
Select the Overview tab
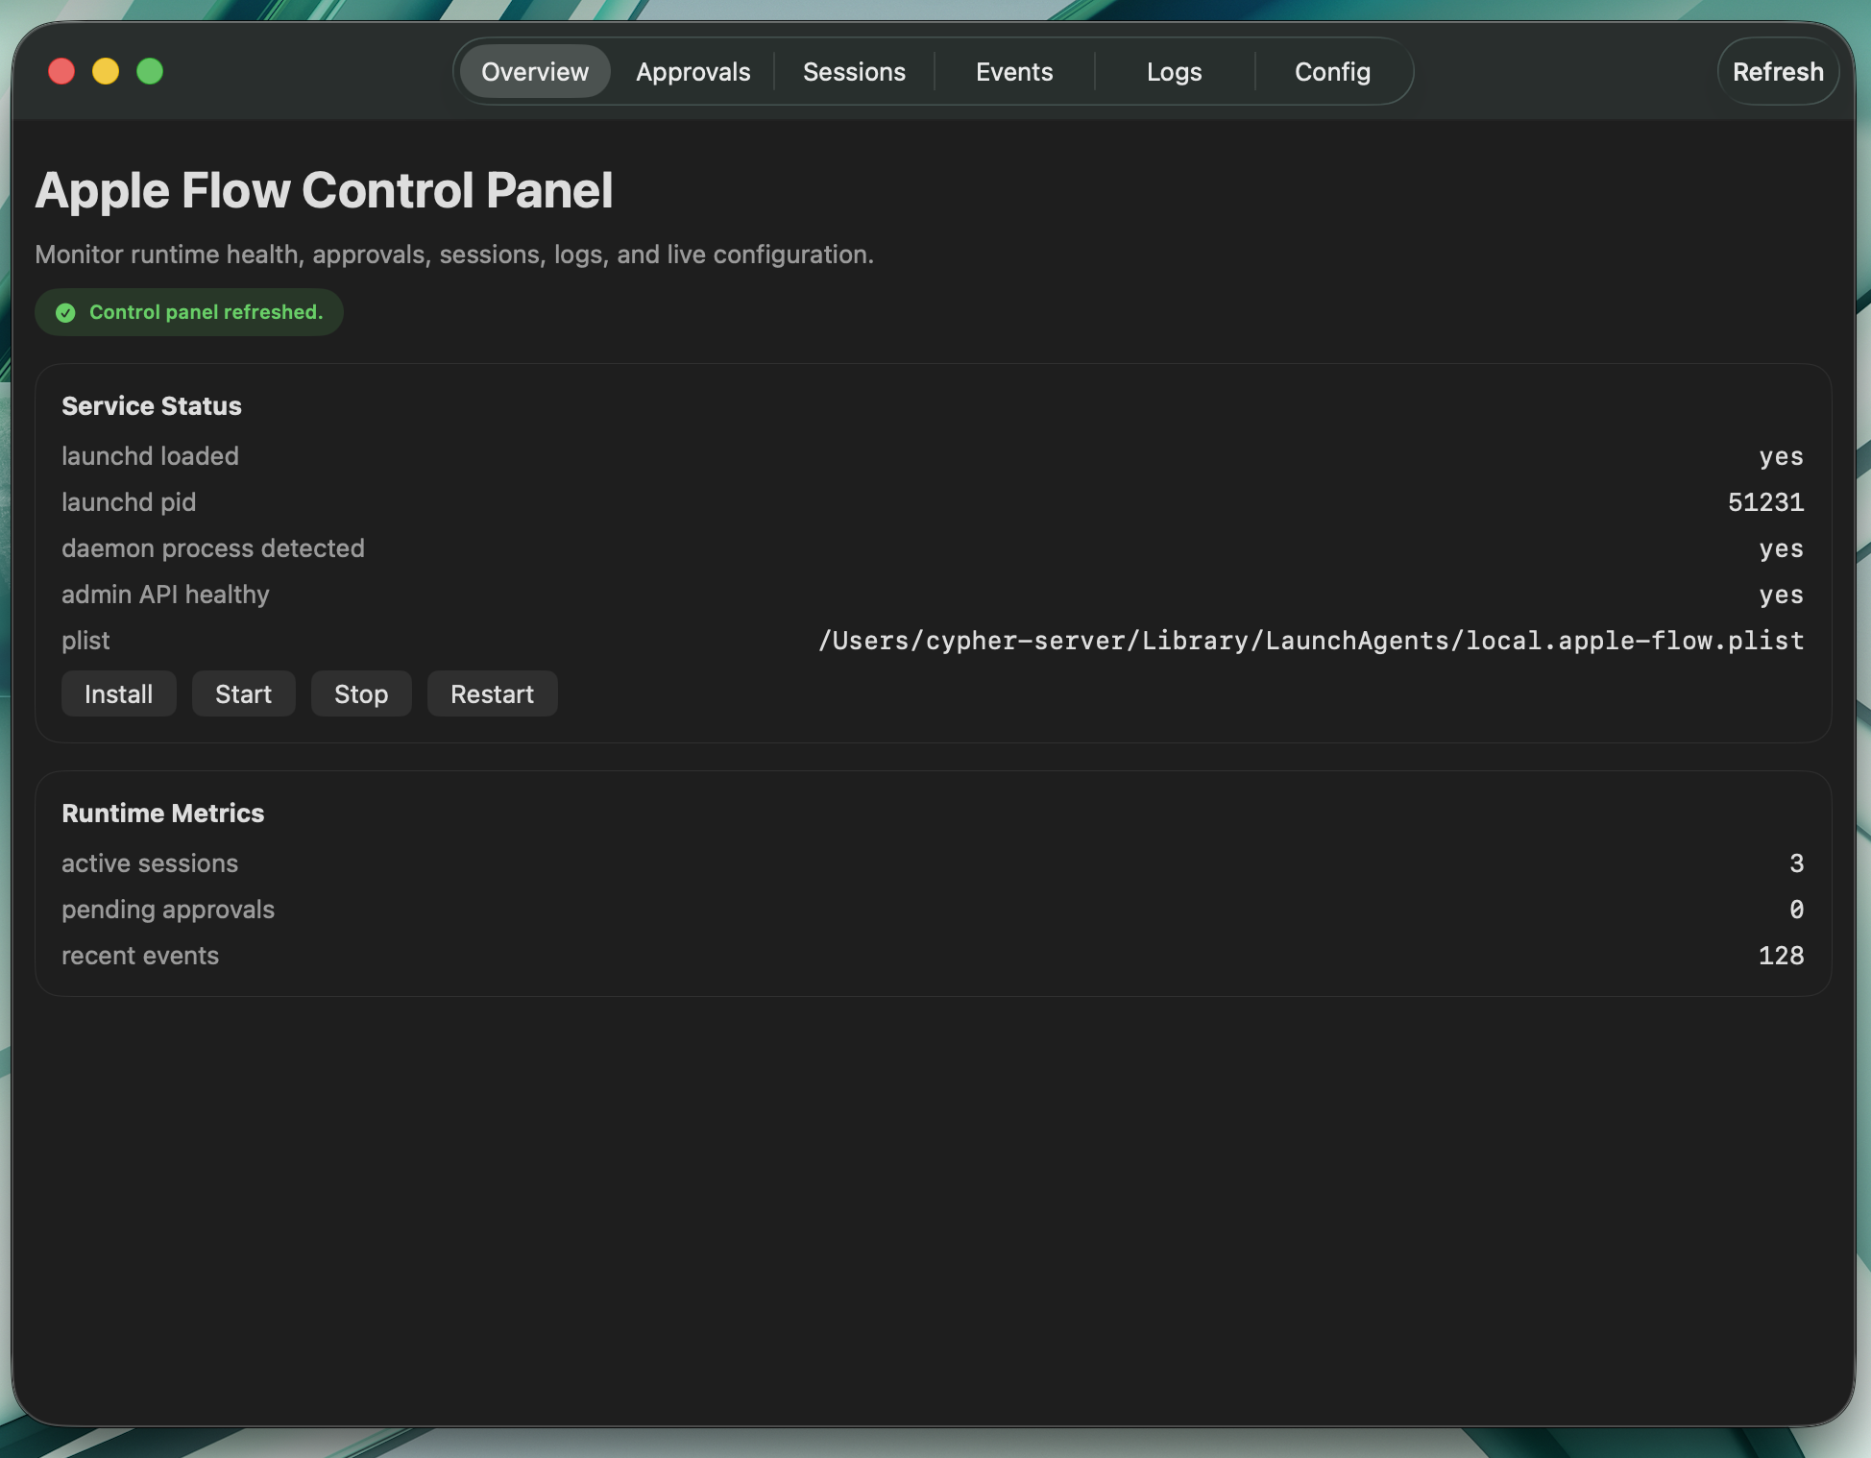pyautogui.click(x=534, y=71)
